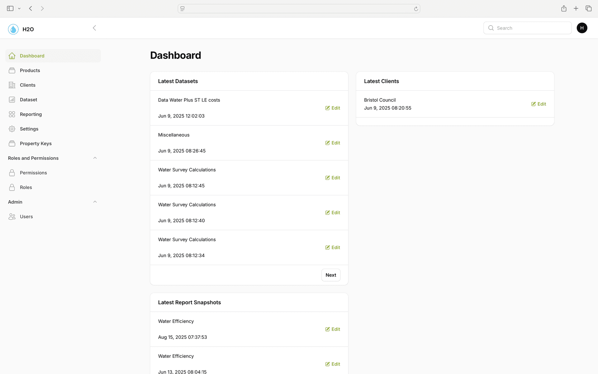Collapse the Admin section chevron

(95, 202)
